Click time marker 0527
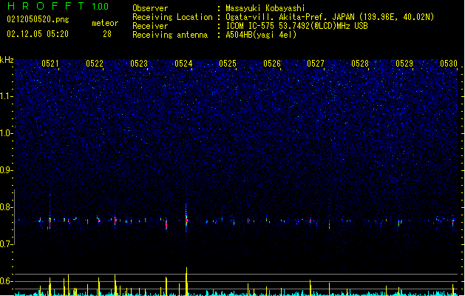This screenshot has height=296, width=465. [x=316, y=64]
